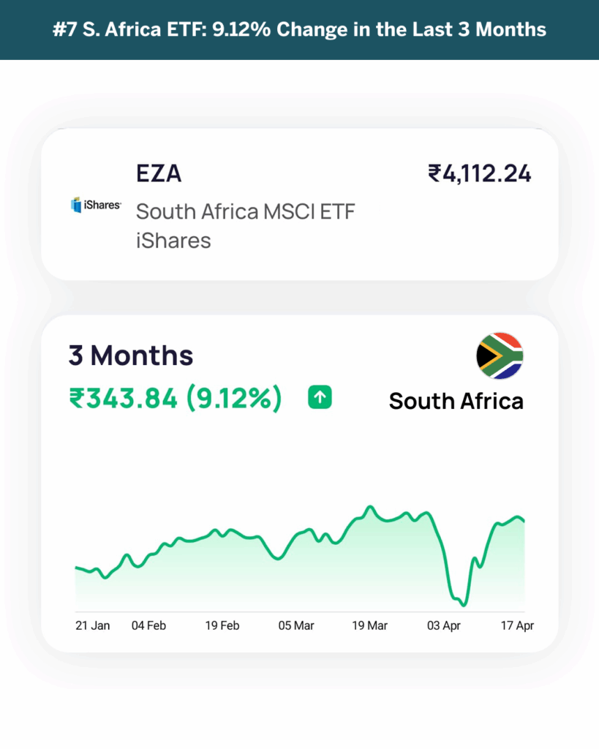Select the 03 Apr axis marker

coord(444,626)
